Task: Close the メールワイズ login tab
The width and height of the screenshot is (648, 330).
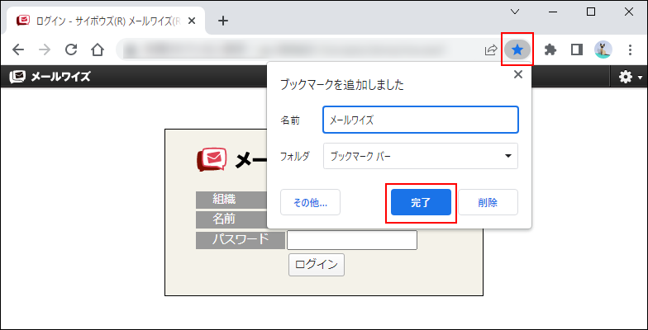Action: pos(192,21)
